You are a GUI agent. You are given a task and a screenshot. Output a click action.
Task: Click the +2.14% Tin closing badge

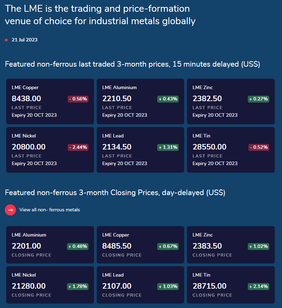258,286
